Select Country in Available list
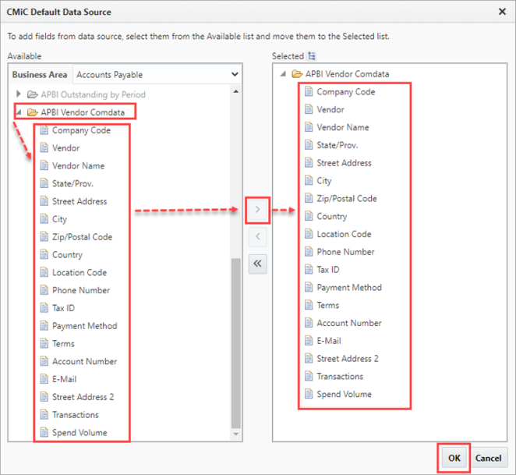Image resolution: width=516 pixels, height=475 pixels. [62, 254]
